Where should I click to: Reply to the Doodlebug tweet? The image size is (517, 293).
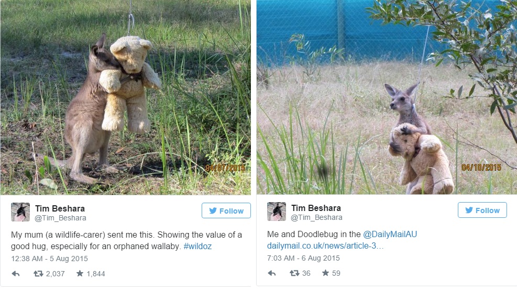(x=272, y=273)
